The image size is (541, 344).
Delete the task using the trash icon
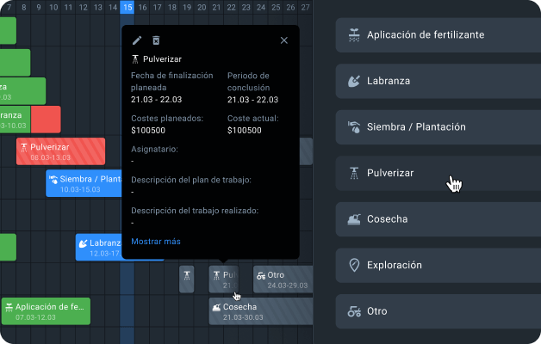click(x=156, y=40)
